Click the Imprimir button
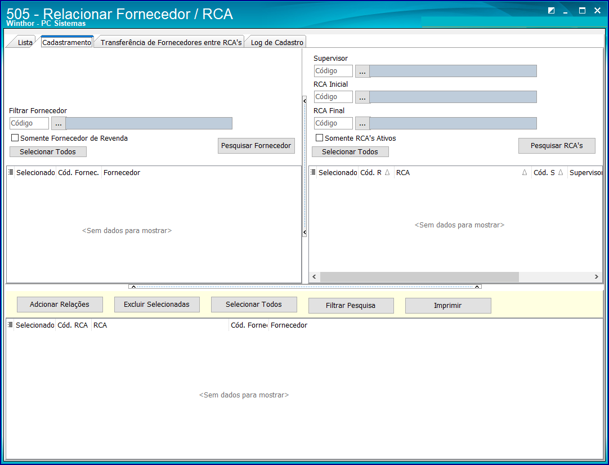This screenshot has width=609, height=465. 448,306
